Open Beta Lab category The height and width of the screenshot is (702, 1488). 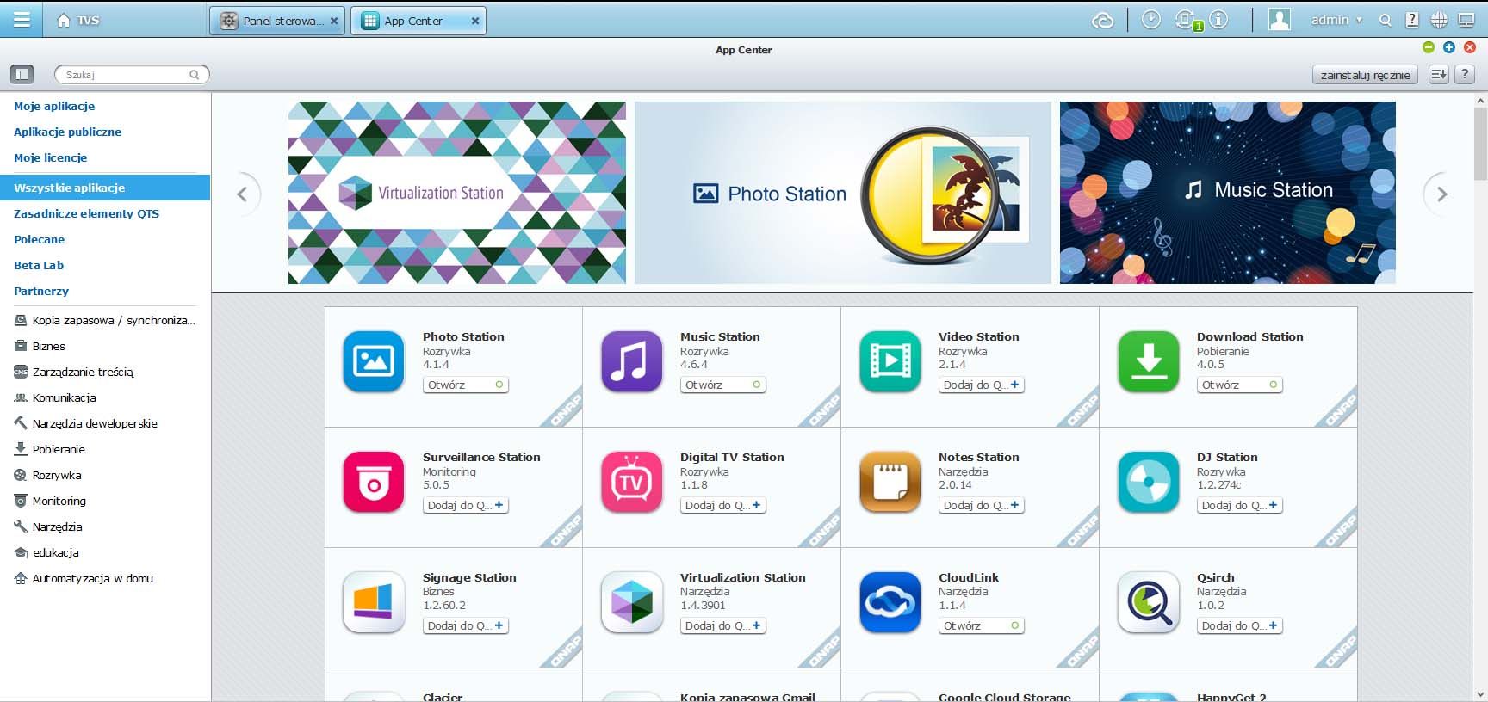tap(39, 265)
